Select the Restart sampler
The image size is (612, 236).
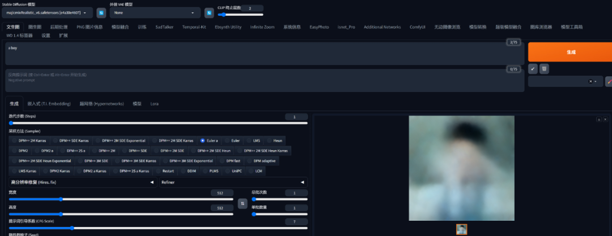165,171
